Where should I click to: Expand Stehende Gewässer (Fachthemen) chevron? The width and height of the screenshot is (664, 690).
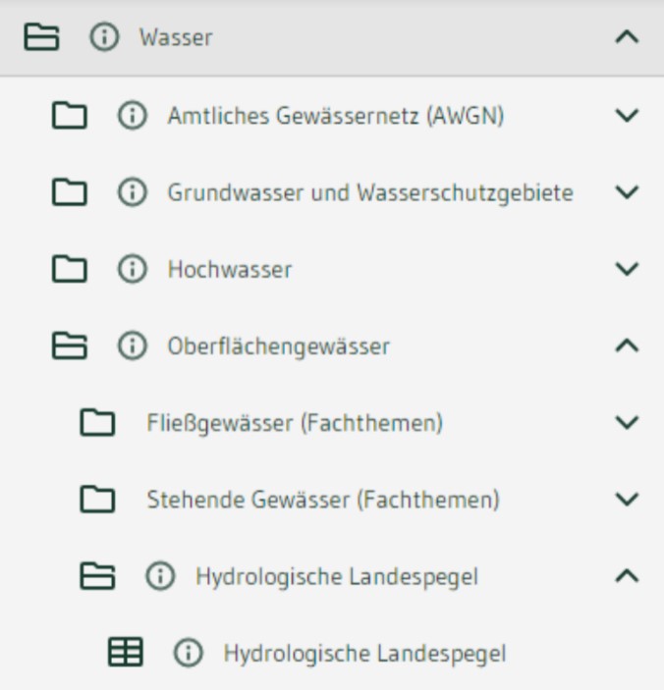pyautogui.click(x=626, y=500)
